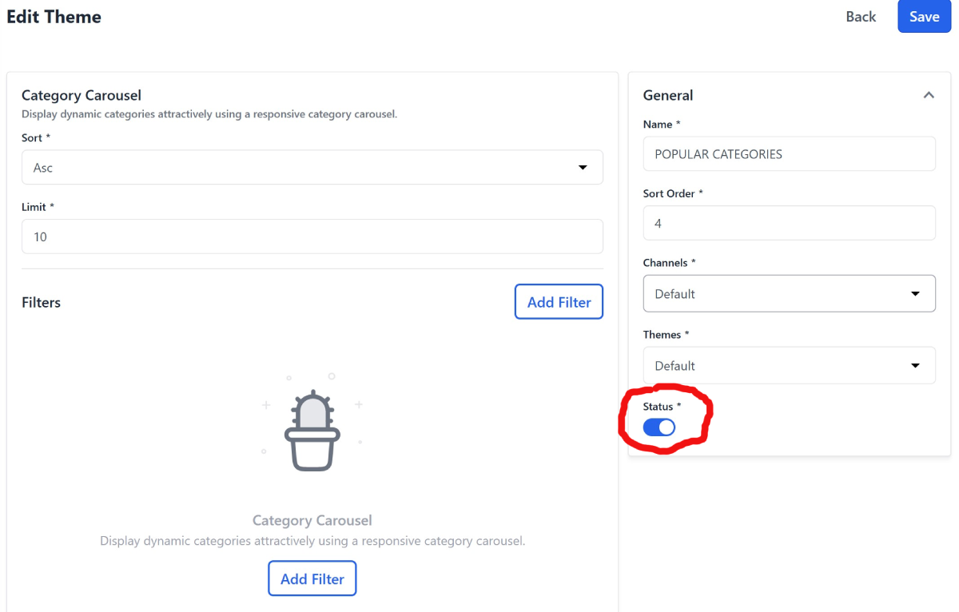Click the blue Save button

(924, 17)
